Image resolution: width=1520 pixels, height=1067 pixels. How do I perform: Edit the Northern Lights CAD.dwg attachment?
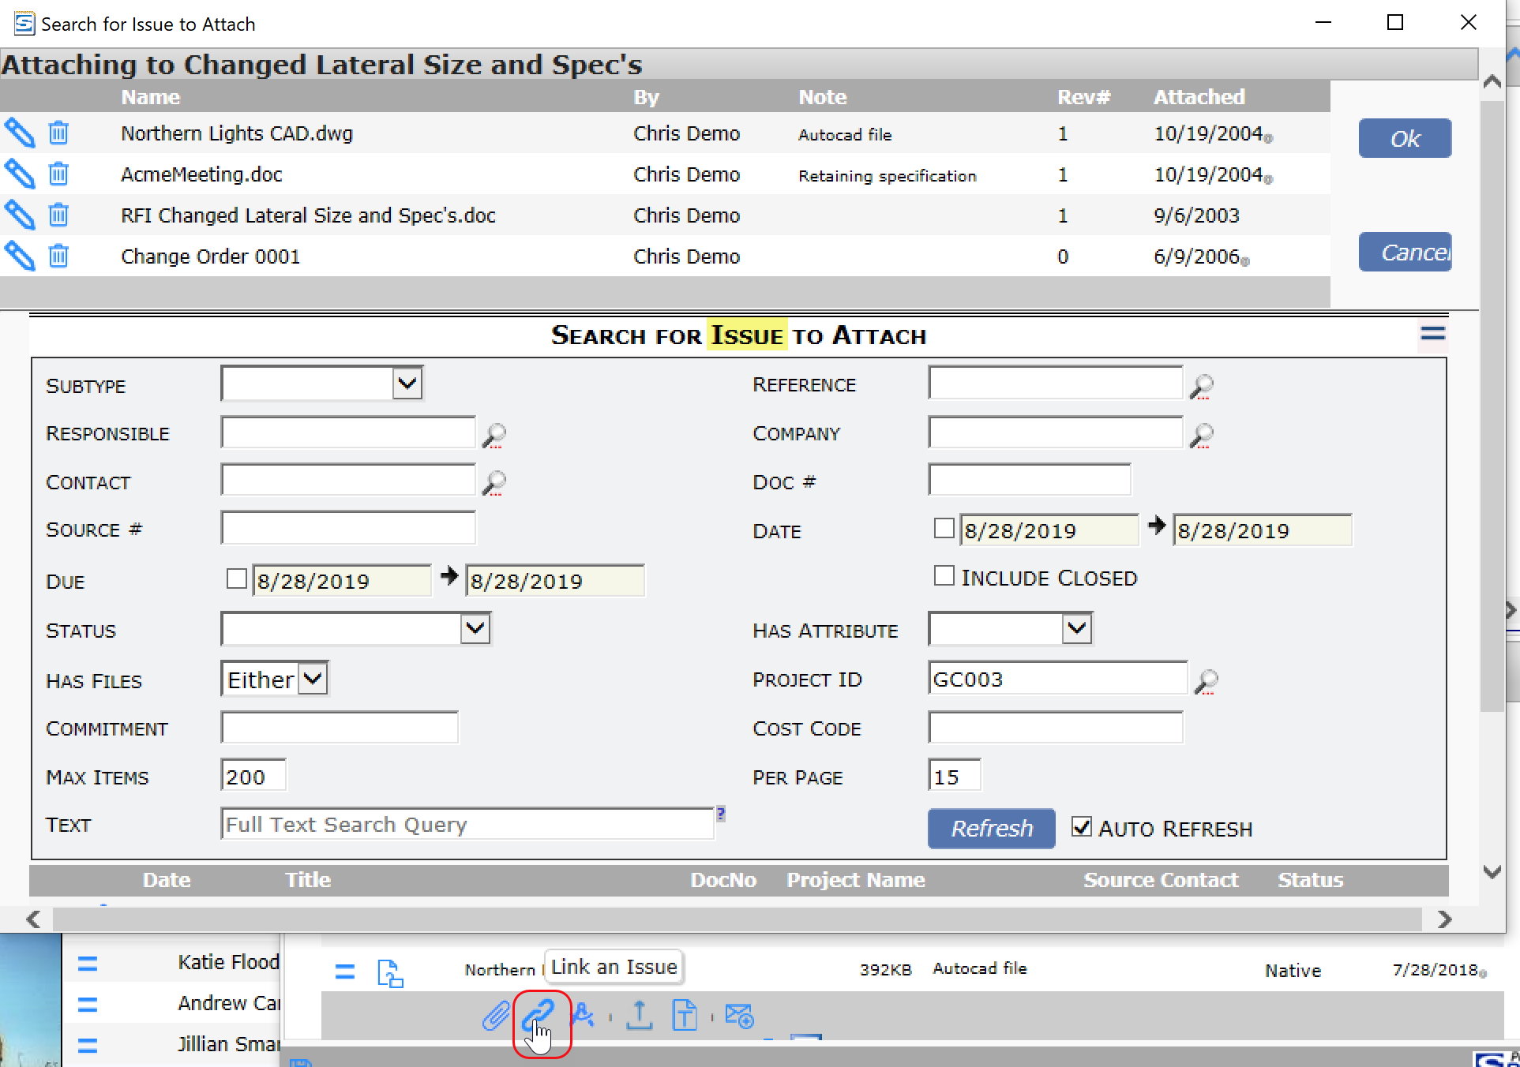[20, 133]
